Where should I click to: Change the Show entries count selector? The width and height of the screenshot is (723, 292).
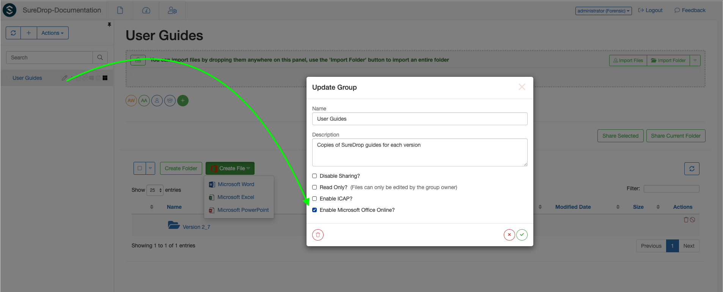click(x=156, y=190)
